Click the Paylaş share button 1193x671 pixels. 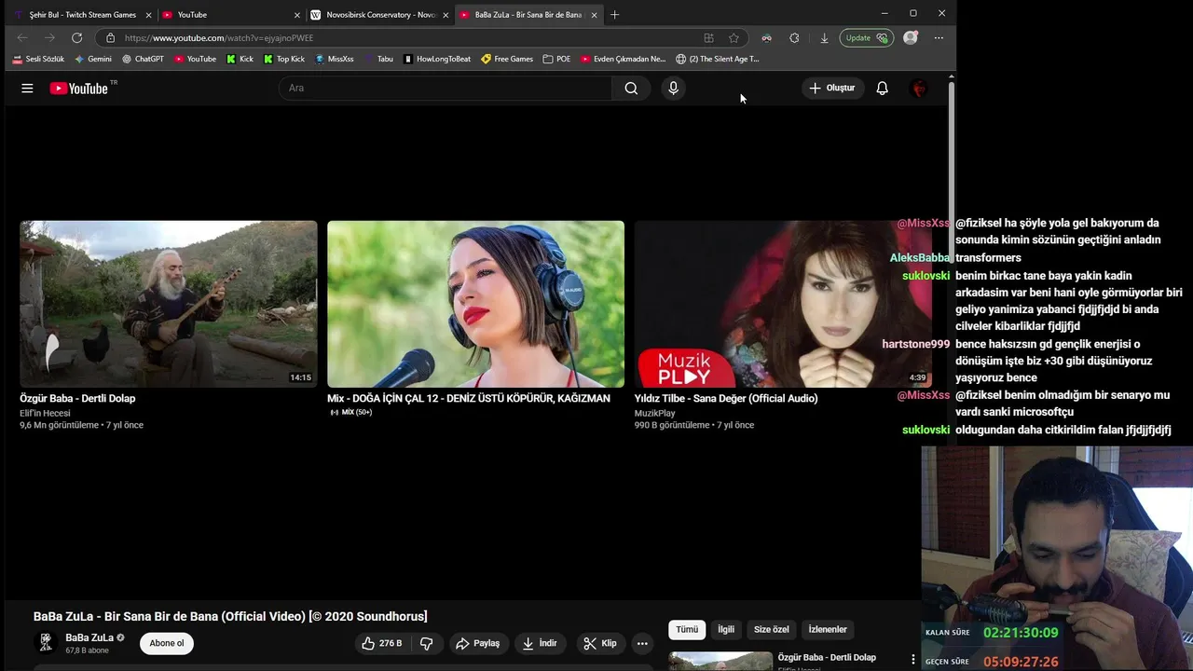coord(477,643)
